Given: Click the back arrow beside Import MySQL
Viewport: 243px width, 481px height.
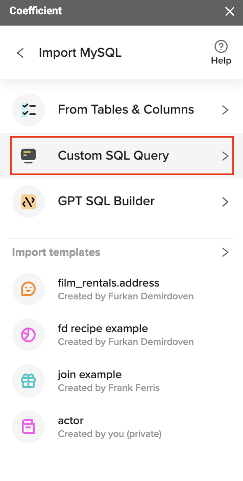Looking at the screenshot, I should click(x=20, y=53).
